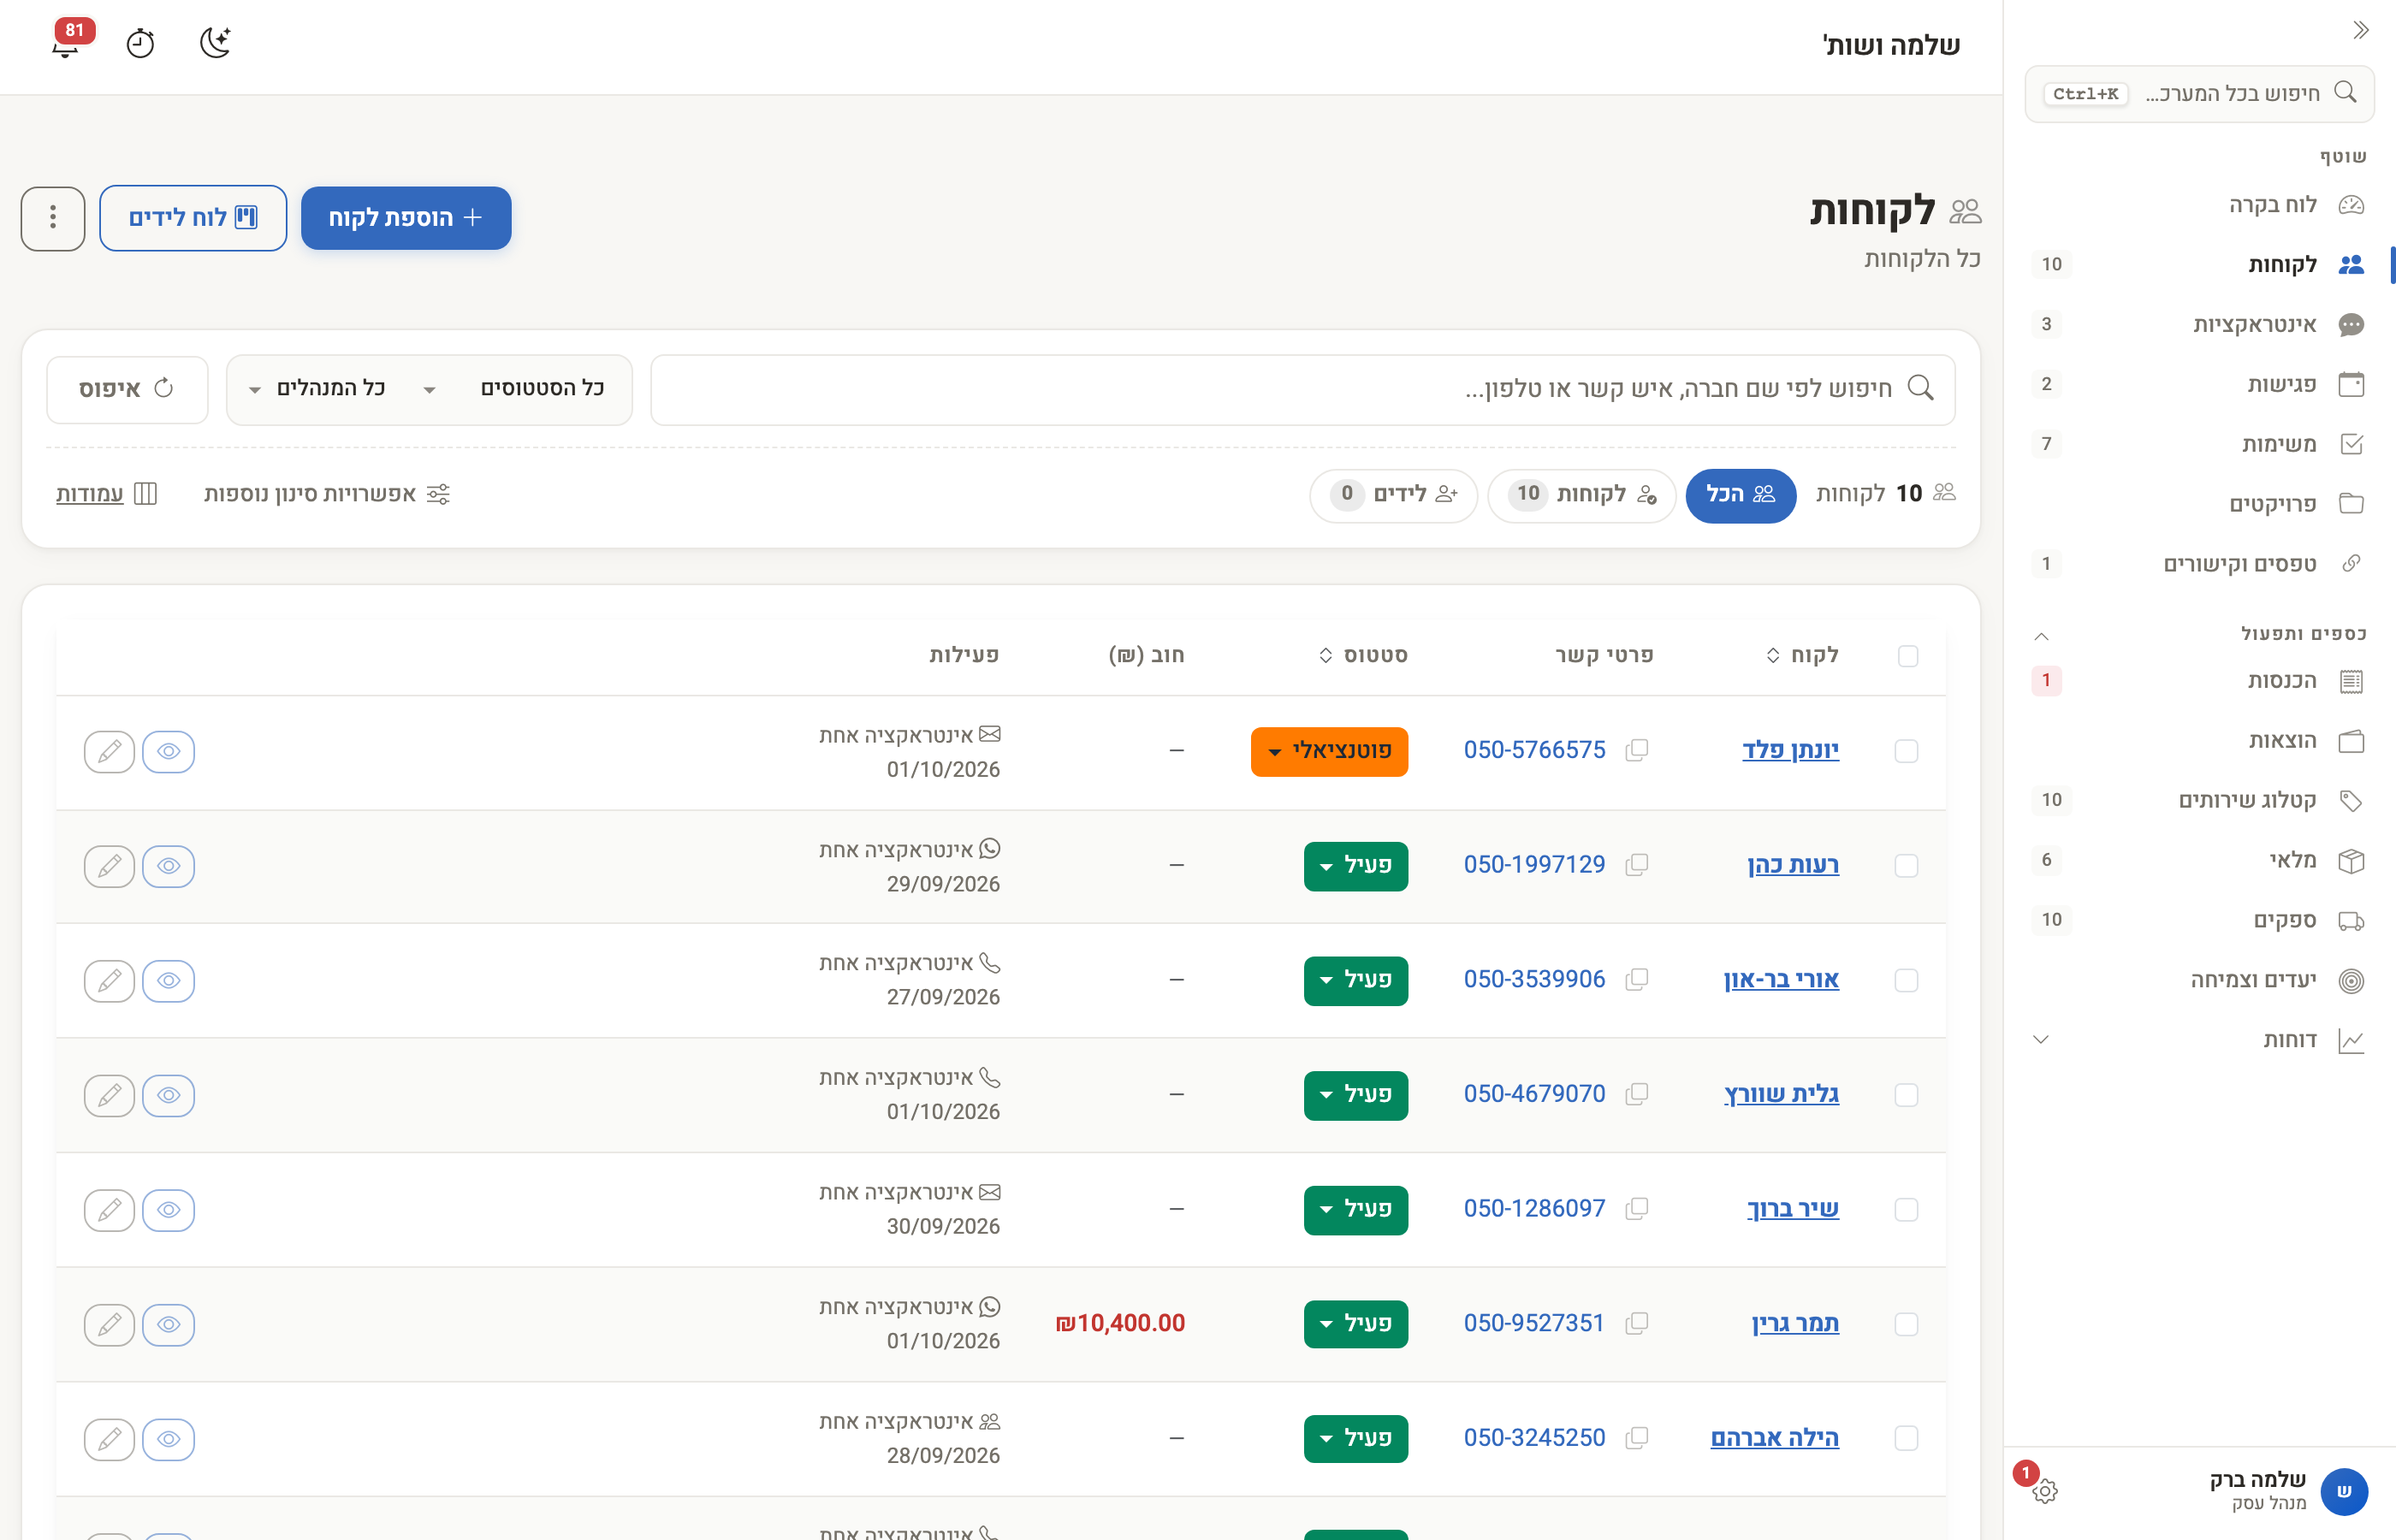This screenshot has height=1540, width=2396.
Task: Collapse the כספים ותפעול sidebar section
Action: click(x=2041, y=636)
